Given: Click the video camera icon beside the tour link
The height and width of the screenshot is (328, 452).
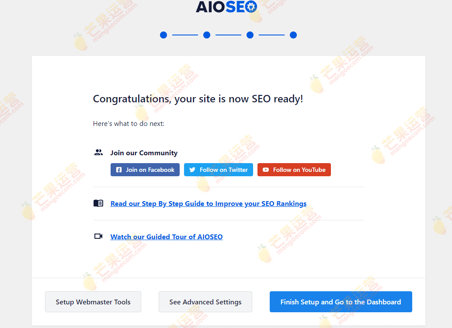Looking at the screenshot, I should point(98,236).
